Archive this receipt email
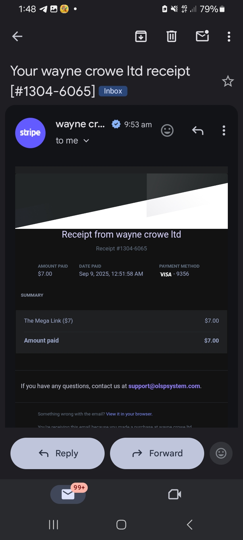 [x=141, y=36]
